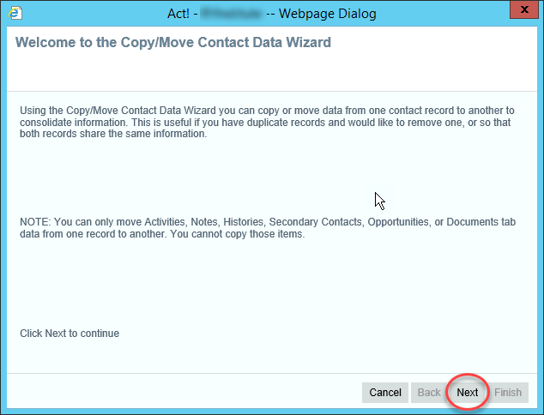
Task: Click the 'Secondary Contacts' phrase in the note
Action: coord(315,222)
